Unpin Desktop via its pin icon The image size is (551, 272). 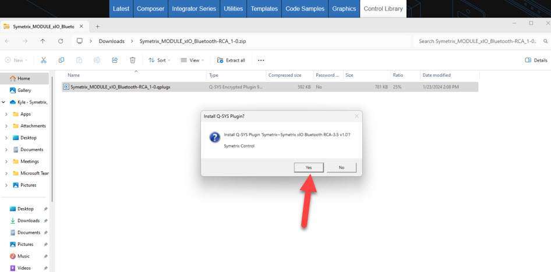45,209
